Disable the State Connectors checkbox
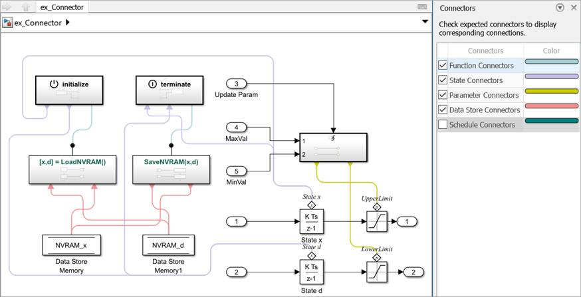Viewport: 581px width, 297px height. click(x=443, y=80)
